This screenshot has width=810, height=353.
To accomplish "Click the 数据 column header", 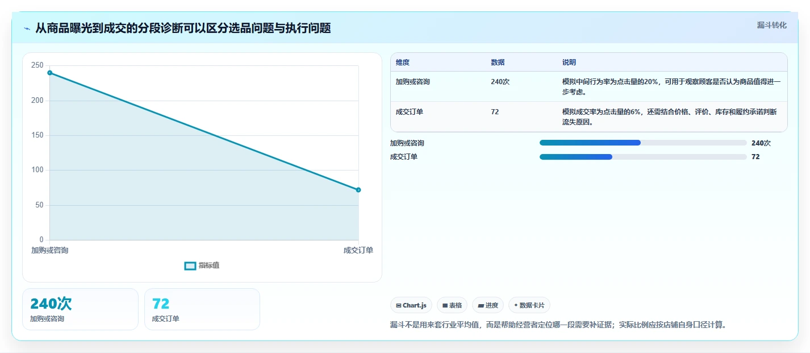I will [498, 63].
